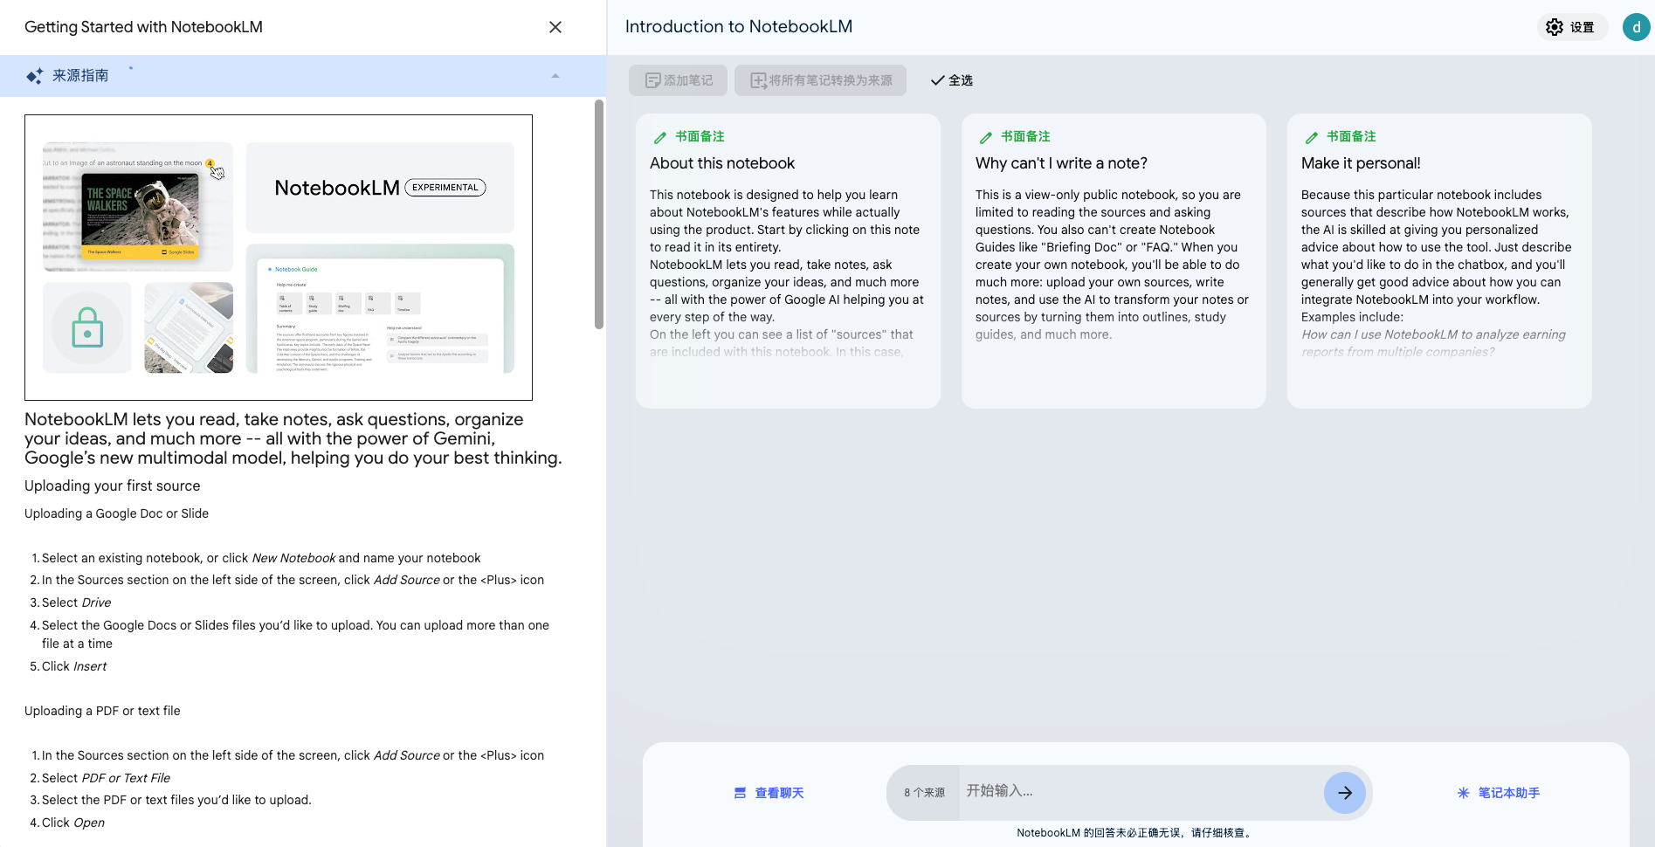The image size is (1655, 847).
Task: Click 将所有笔记转换为来源 button
Action: click(820, 80)
